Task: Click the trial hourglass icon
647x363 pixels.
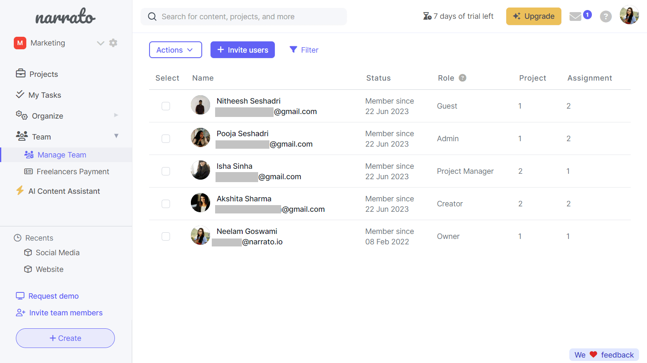Action: [427, 16]
